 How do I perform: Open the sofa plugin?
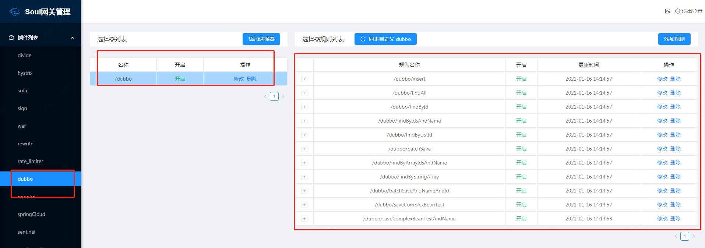click(40, 91)
